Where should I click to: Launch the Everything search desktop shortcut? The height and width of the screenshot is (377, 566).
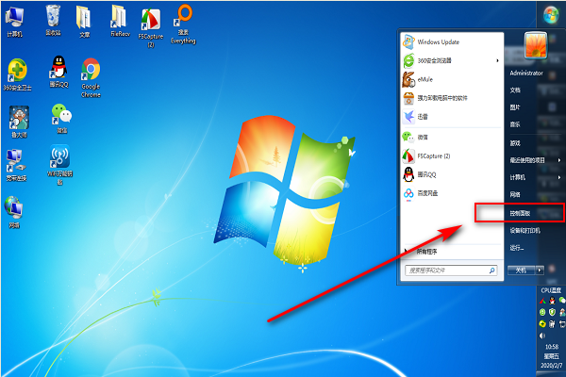[x=183, y=25]
